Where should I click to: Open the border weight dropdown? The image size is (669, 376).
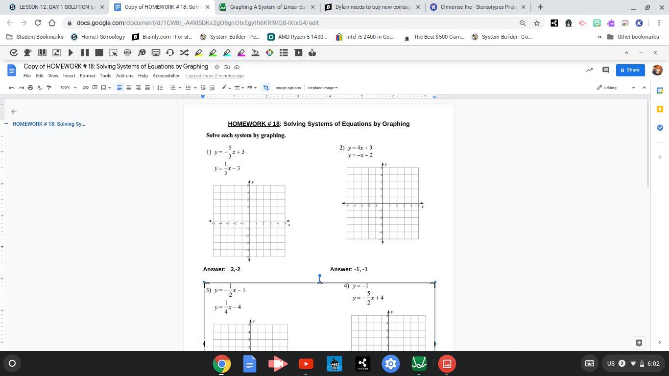239,88
